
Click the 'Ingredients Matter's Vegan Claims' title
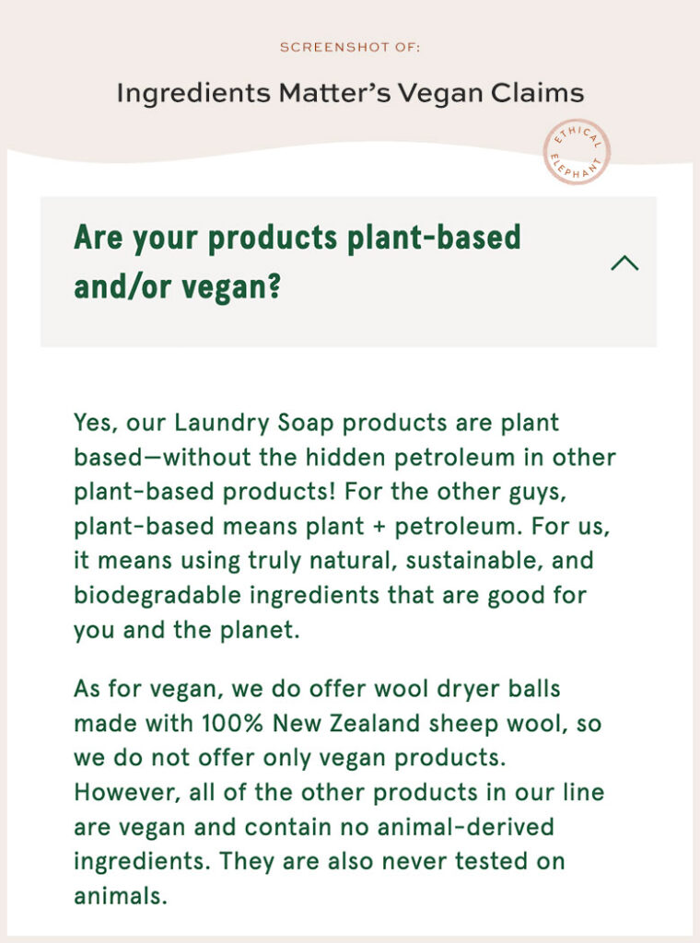(x=350, y=93)
